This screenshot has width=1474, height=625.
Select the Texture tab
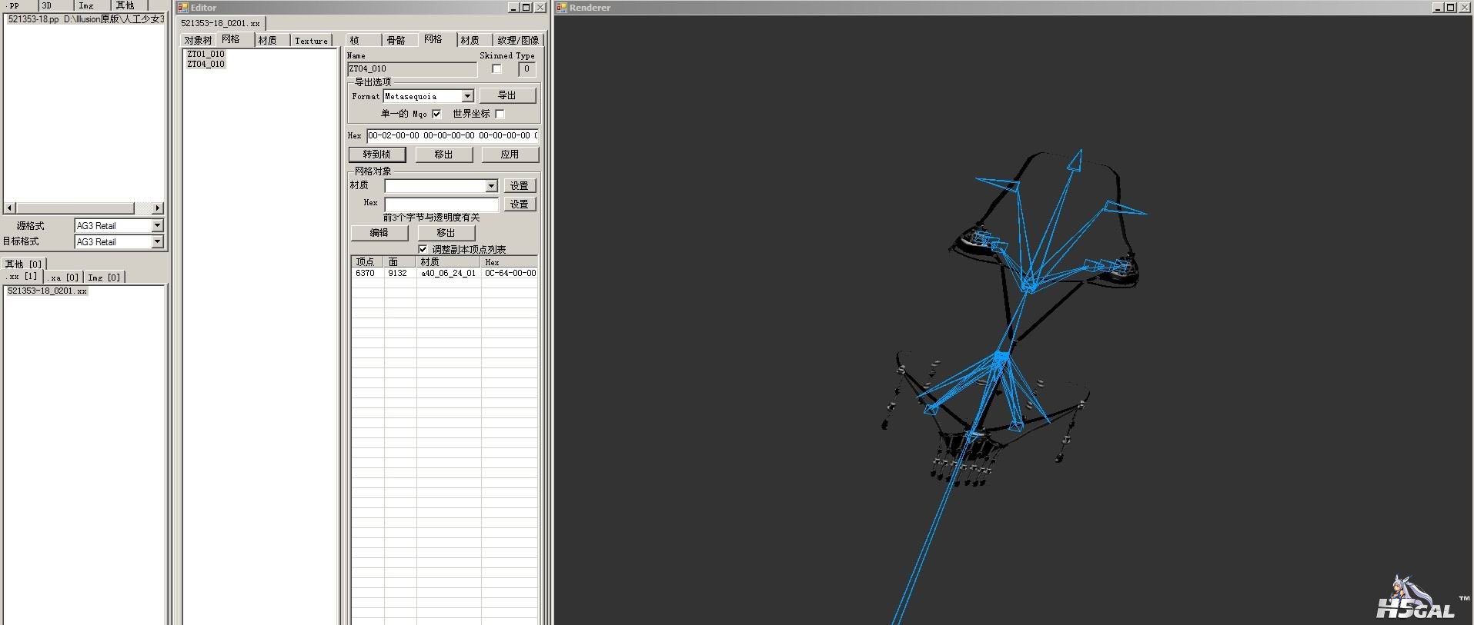pos(311,41)
